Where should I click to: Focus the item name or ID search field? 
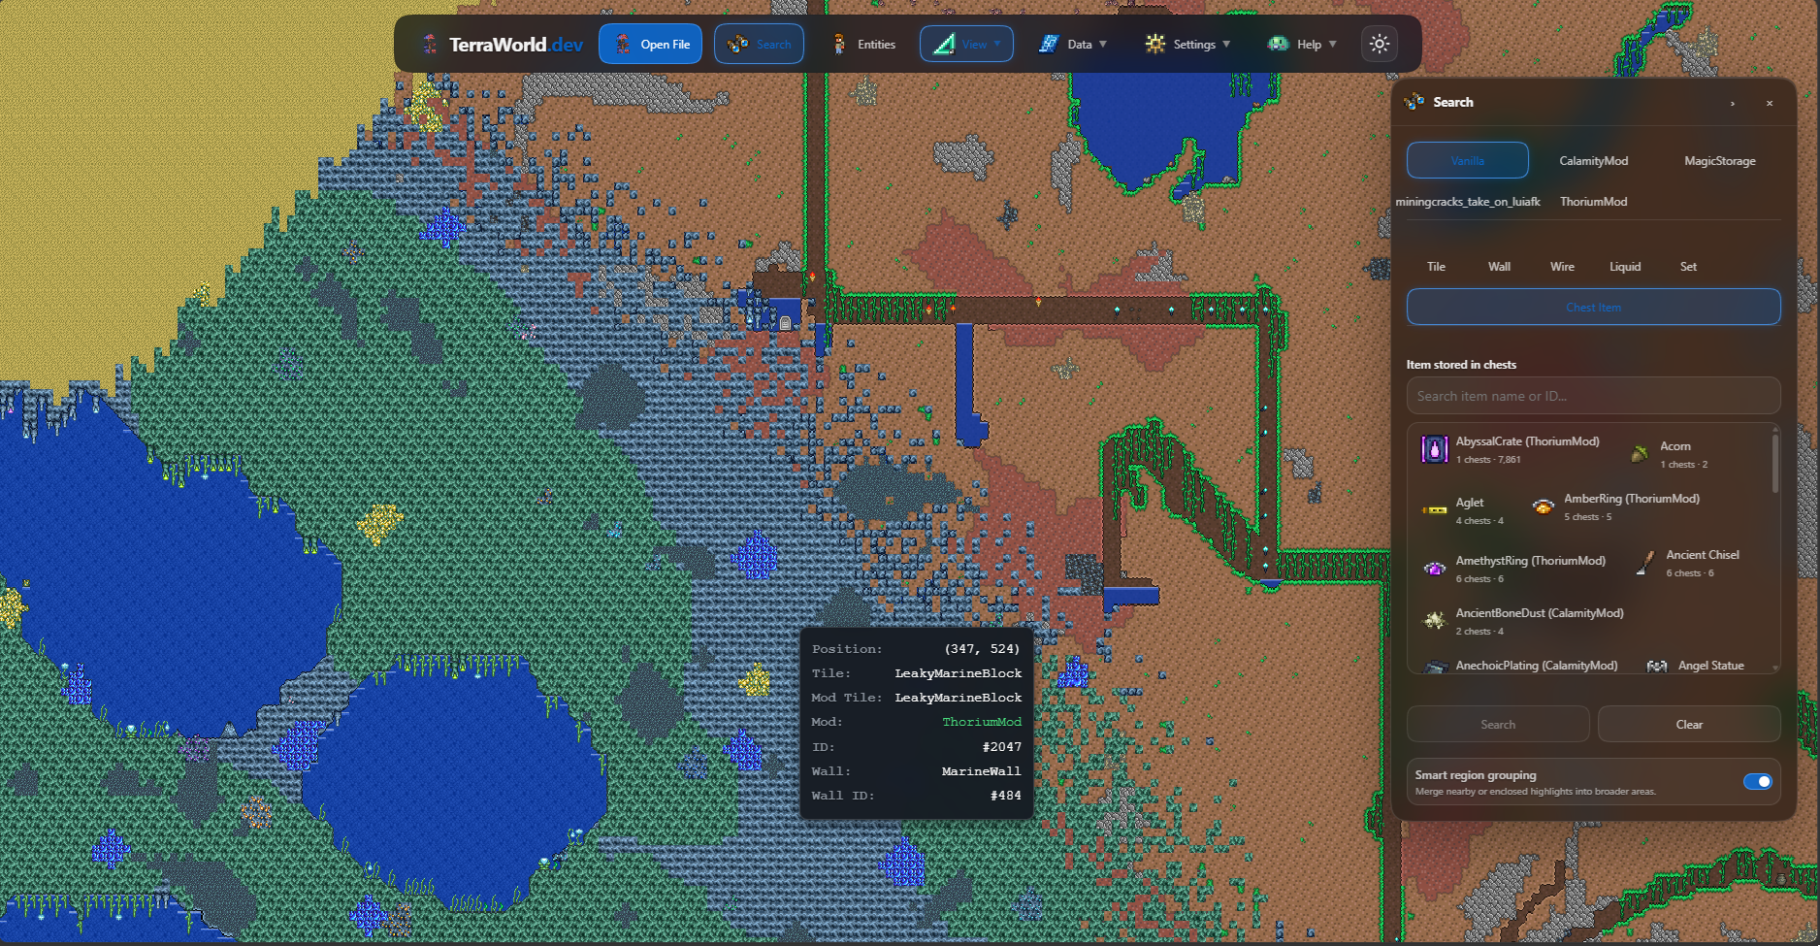tap(1594, 396)
